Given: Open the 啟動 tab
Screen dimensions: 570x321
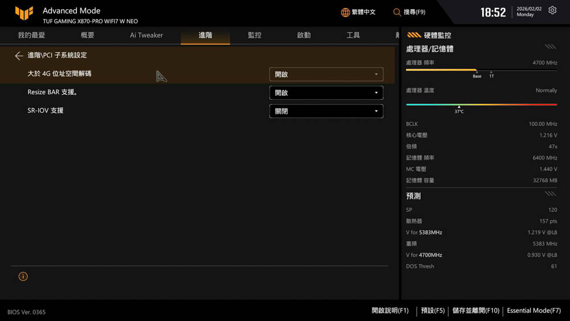Looking at the screenshot, I should point(304,35).
